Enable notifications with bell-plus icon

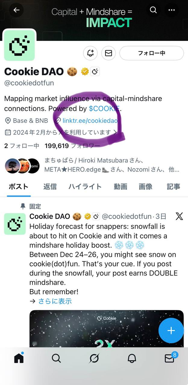click(90, 53)
